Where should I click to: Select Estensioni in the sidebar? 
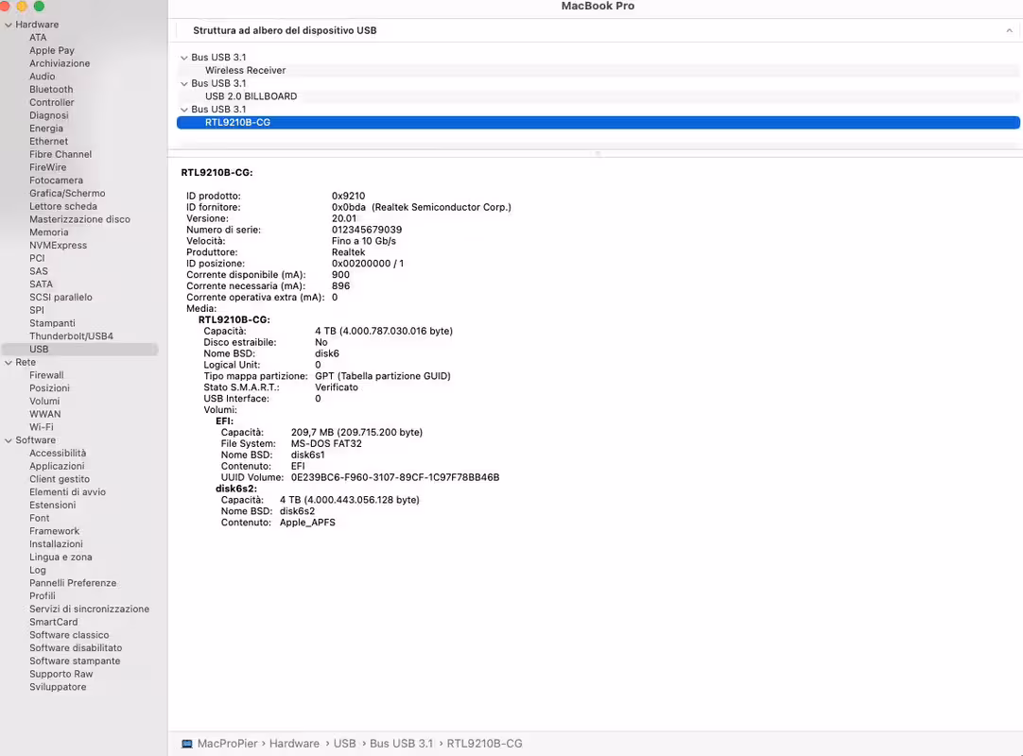[52, 506]
